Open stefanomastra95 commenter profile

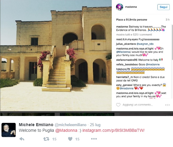[127, 60]
